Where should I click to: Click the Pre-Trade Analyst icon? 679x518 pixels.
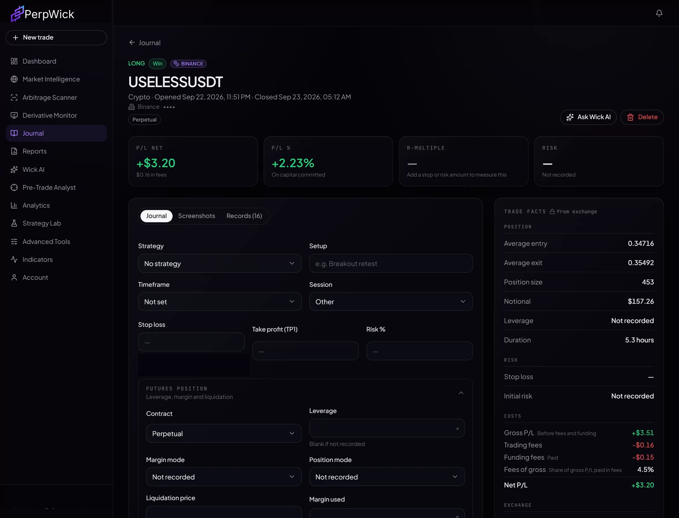pyautogui.click(x=14, y=187)
